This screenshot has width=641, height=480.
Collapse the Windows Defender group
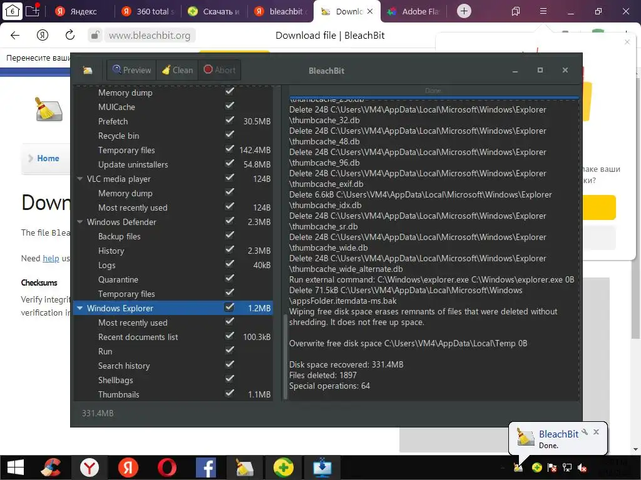[79, 222]
